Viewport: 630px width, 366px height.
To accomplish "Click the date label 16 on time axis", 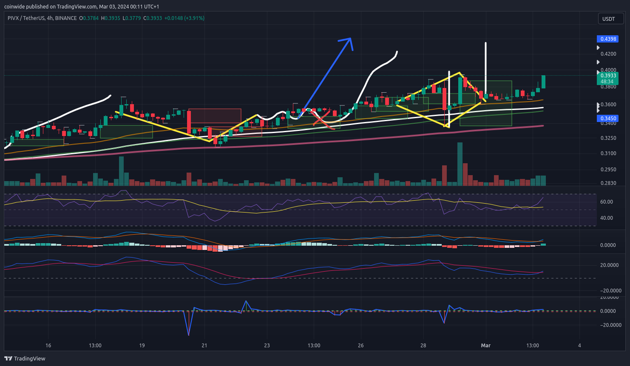I will tap(48, 346).
